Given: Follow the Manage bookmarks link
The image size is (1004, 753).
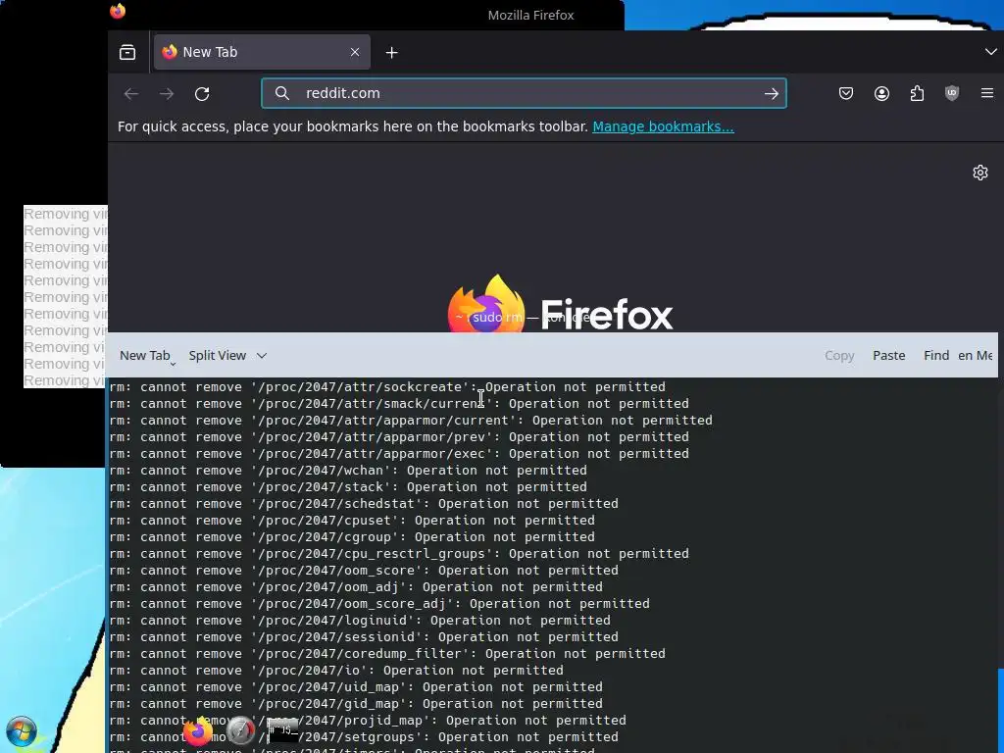Looking at the screenshot, I should (663, 126).
